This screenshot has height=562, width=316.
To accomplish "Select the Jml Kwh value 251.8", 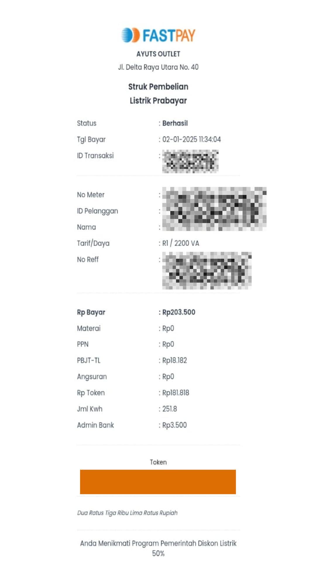I will point(169,409).
